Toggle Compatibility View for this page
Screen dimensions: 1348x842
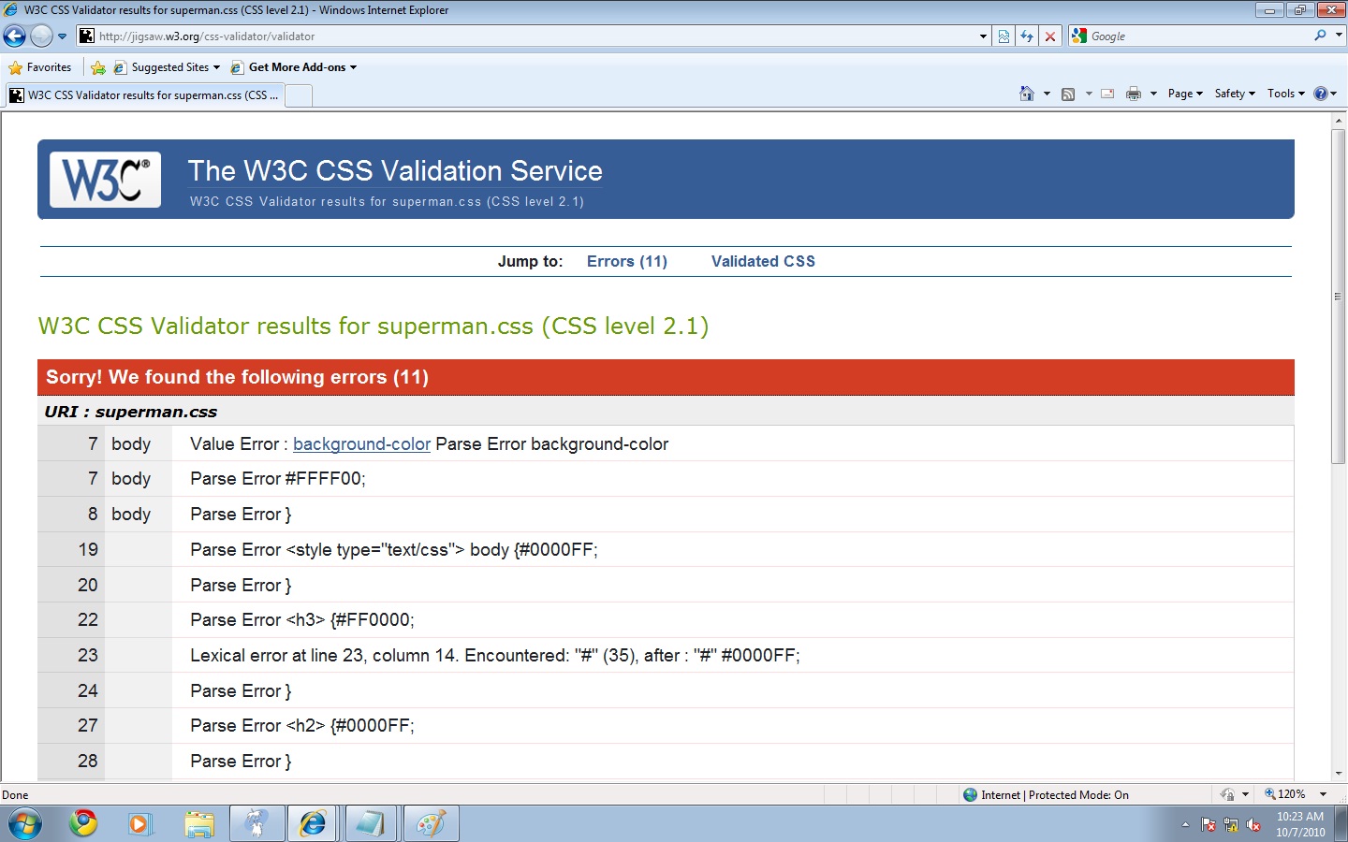click(x=1004, y=36)
